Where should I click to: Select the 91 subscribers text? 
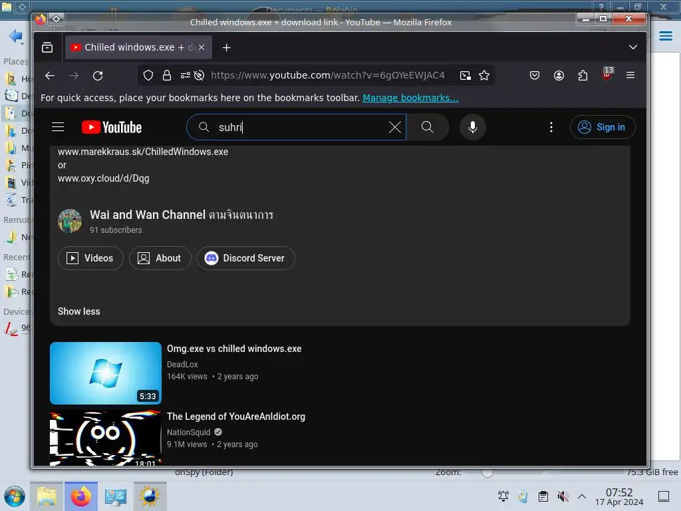[x=116, y=230]
